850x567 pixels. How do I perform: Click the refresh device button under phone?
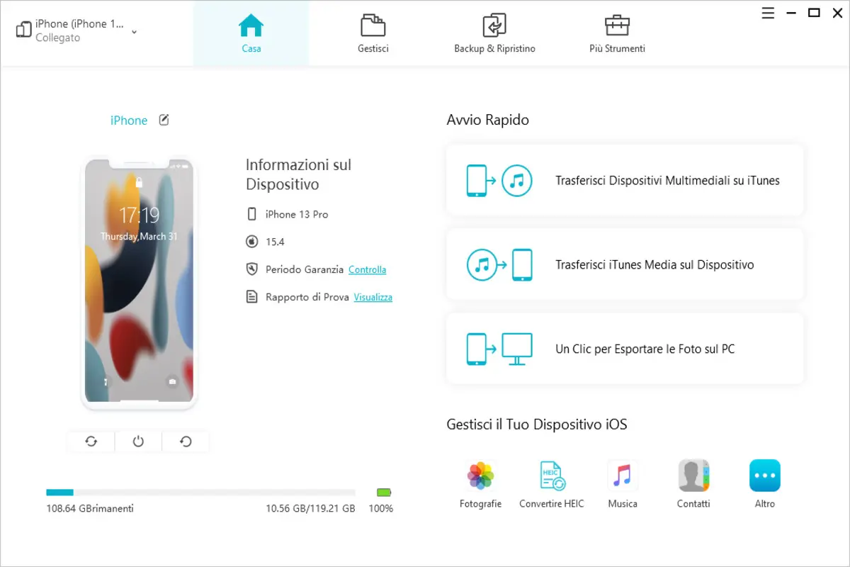(91, 442)
